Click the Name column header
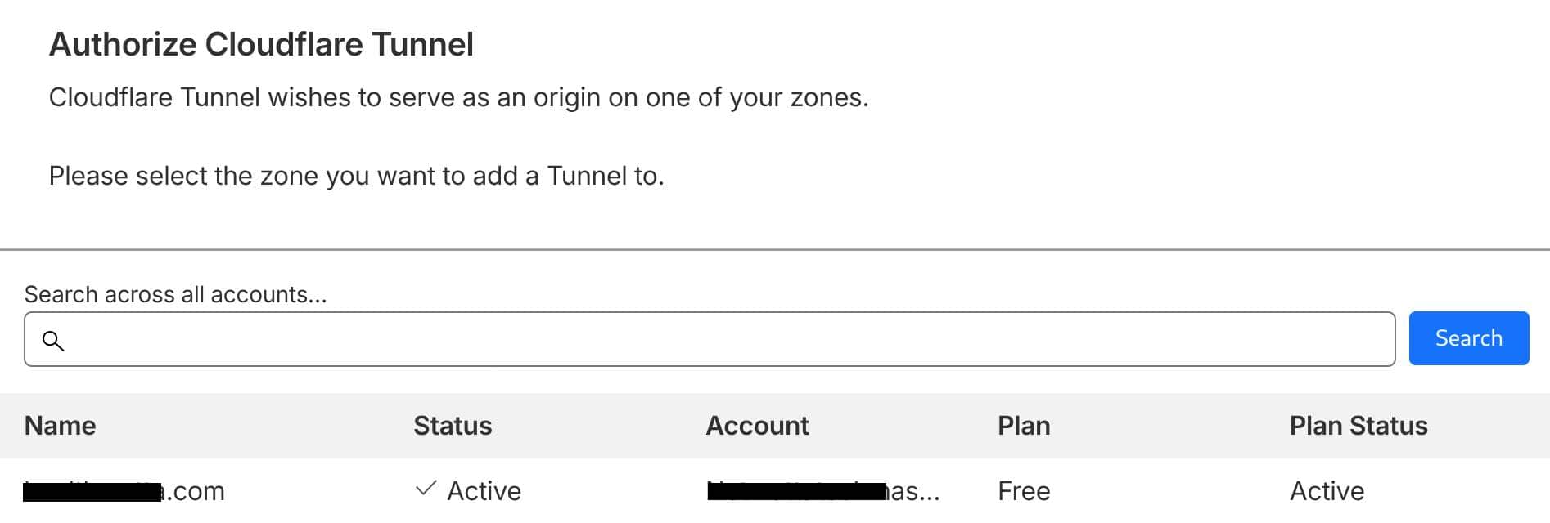 pos(61,426)
